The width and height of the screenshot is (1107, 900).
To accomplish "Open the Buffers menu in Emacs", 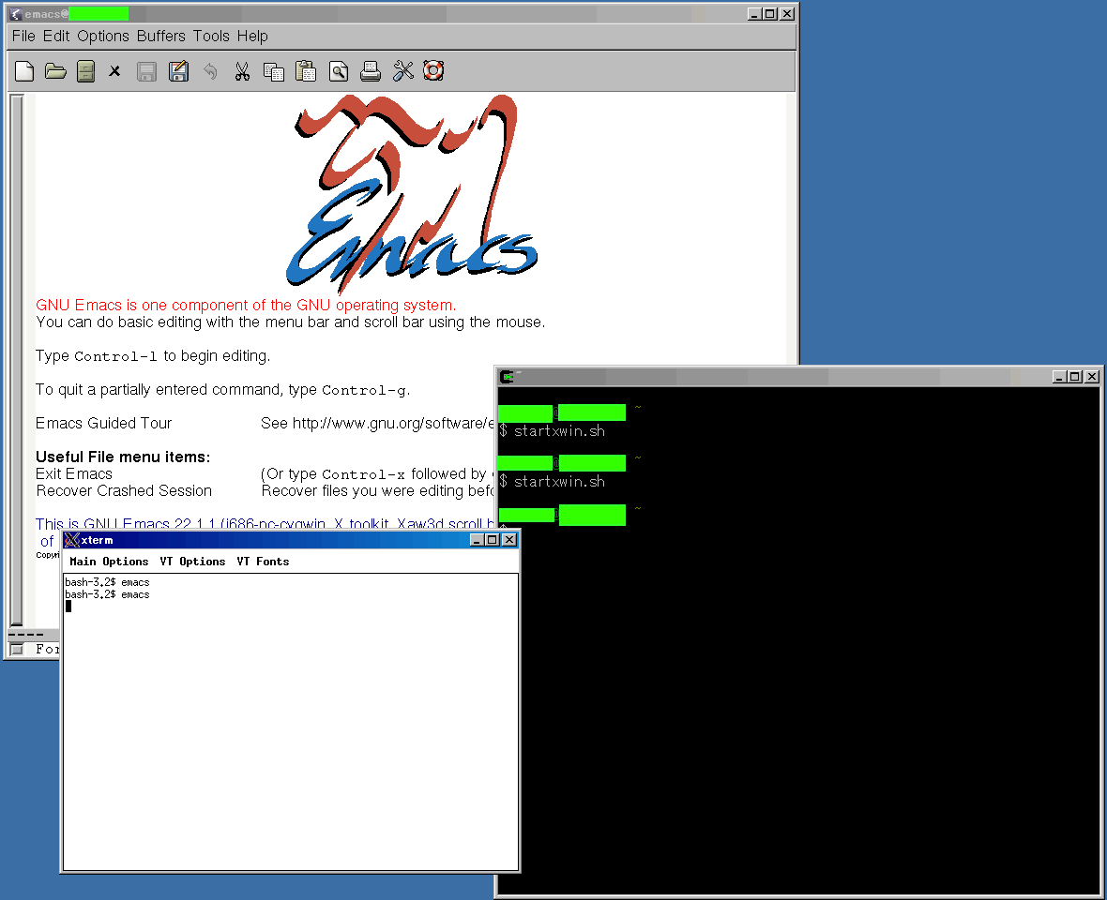I will click(161, 36).
